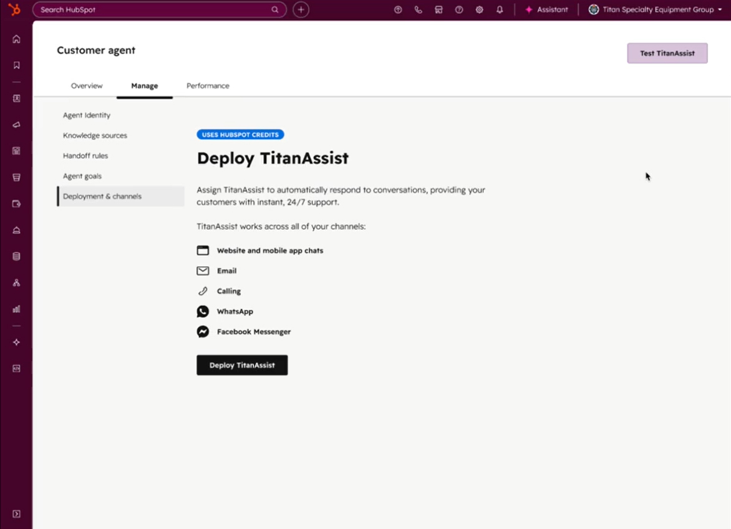The height and width of the screenshot is (529, 731).
Task: Click the phone Calling icon in top bar
Action: tap(419, 10)
